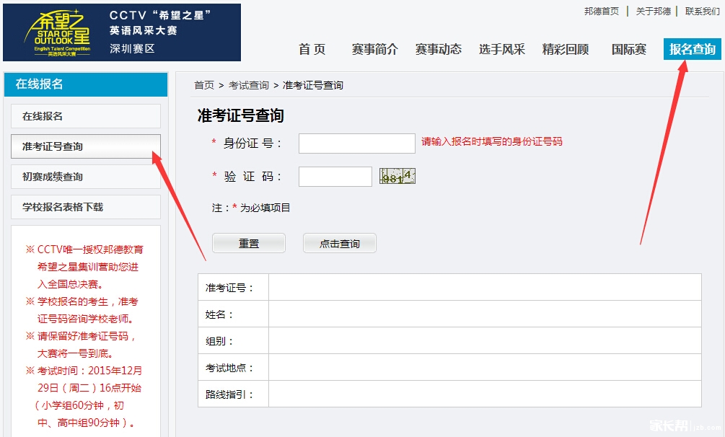The height and width of the screenshot is (437, 725).
Task: Click the 联系我们 link
Action: coord(702,12)
